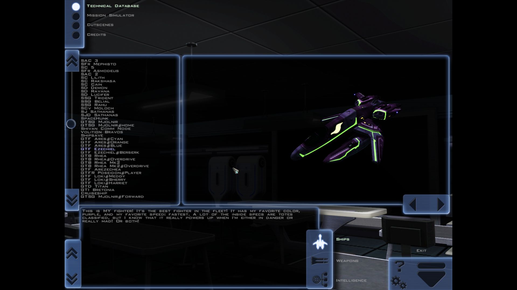Image resolution: width=517 pixels, height=290 pixels.
Task: Click the Exit label
Action: click(421, 251)
